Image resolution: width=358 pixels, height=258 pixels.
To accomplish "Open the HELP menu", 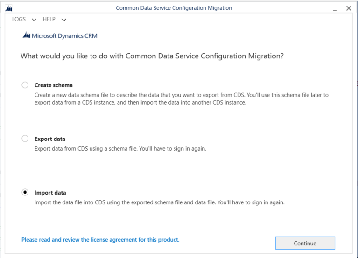I will pyautogui.click(x=49, y=19).
